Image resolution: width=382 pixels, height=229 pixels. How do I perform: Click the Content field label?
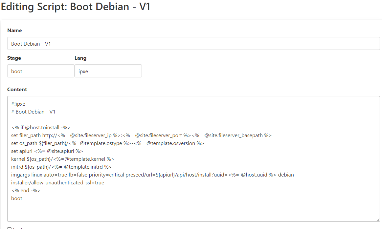pyautogui.click(x=17, y=90)
